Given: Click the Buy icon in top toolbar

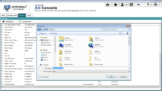Looking at the screenshot, I should pos(131,5).
